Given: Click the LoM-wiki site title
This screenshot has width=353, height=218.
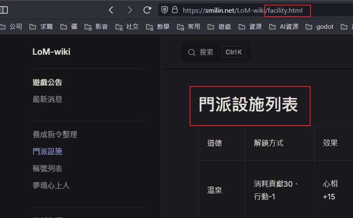Looking at the screenshot, I should coord(51,52).
